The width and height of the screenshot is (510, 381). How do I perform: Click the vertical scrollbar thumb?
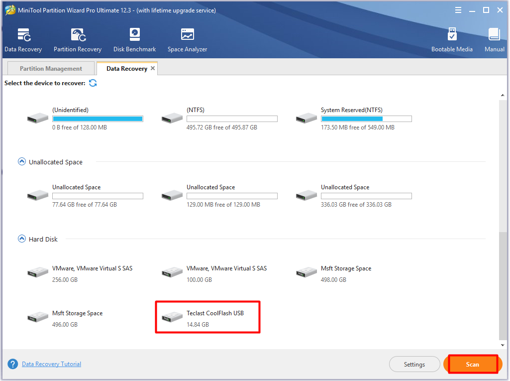503,286
